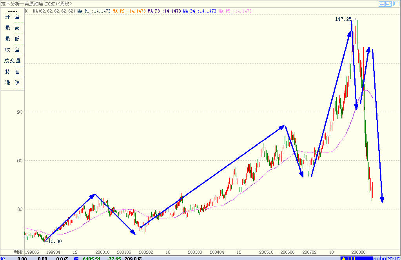The image size is (401, 260).
Task: Click the MA_P1 value label
Action: [94, 11]
